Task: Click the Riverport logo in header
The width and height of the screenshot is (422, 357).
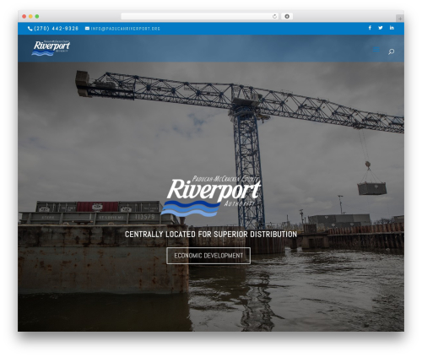Action: [51, 48]
